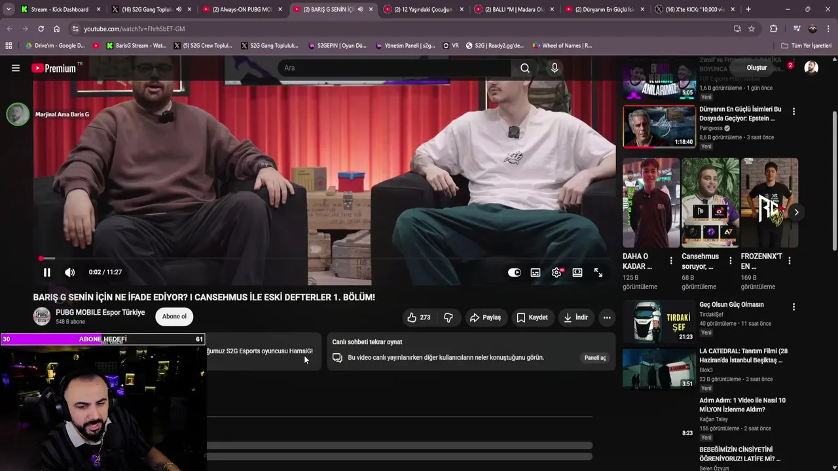Open DAHA O KADAR short options
Viewport: 838px width, 471px height.
point(671,260)
